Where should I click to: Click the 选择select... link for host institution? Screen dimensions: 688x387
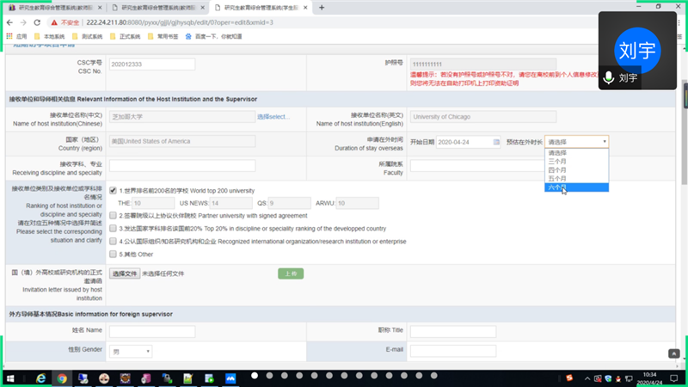(273, 117)
